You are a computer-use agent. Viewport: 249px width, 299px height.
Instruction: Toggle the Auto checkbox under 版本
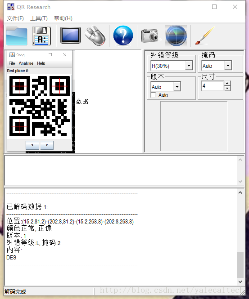(x=153, y=95)
